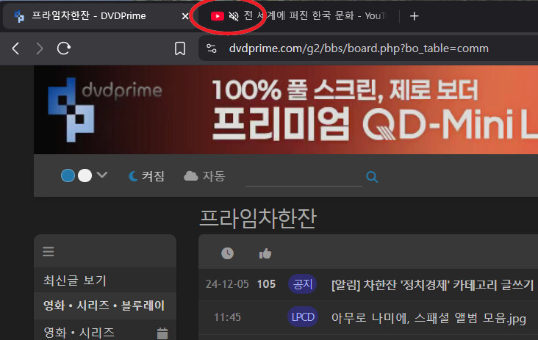Click the YouTube tab favicon

click(x=218, y=16)
